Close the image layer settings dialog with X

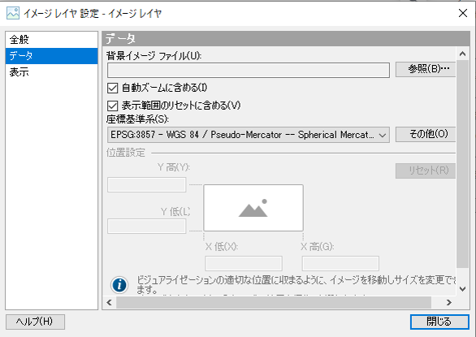tap(463, 13)
